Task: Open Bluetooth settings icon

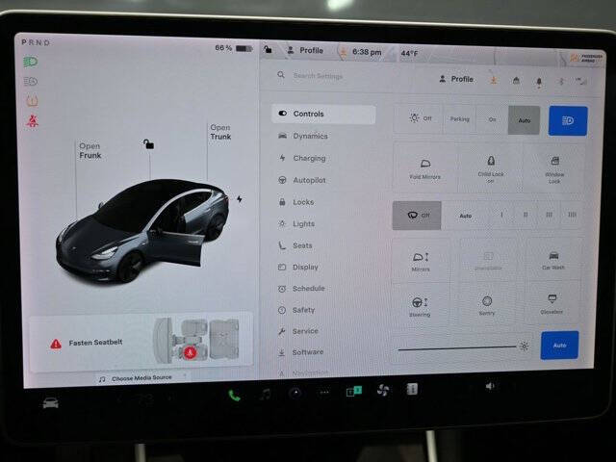Action: point(561,81)
